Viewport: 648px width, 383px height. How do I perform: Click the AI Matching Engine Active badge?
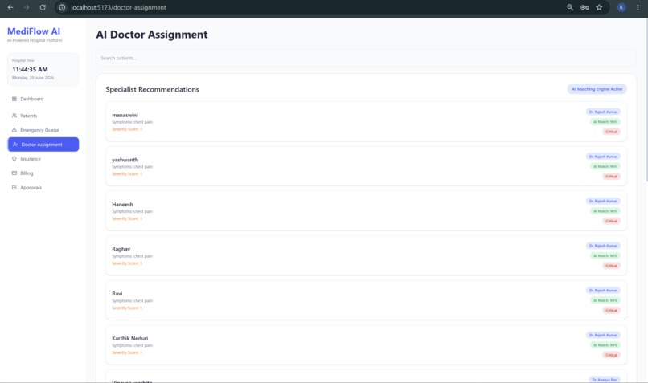pyautogui.click(x=597, y=89)
